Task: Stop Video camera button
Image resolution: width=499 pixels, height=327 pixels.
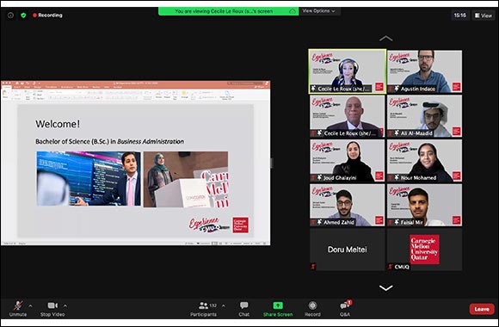Action: tap(52, 309)
